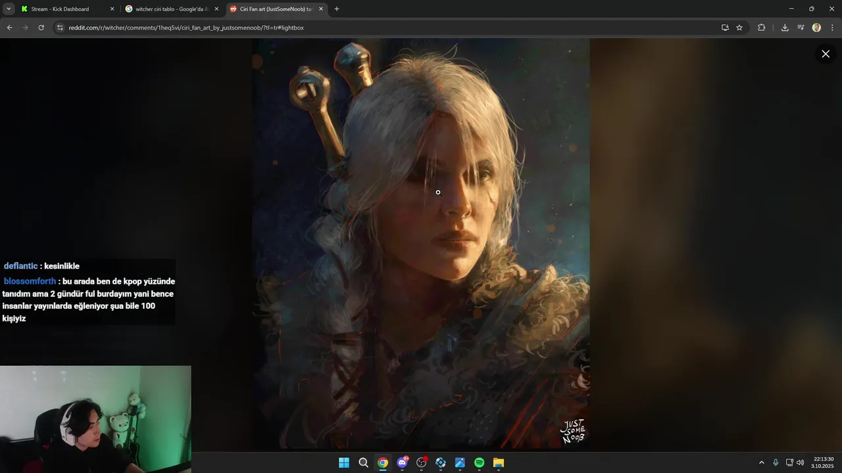The width and height of the screenshot is (842, 473).
Task: Open a new browser tab
Action: pos(337,9)
